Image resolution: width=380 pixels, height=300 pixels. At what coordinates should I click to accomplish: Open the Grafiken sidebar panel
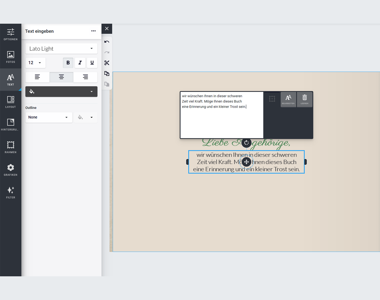(10, 170)
